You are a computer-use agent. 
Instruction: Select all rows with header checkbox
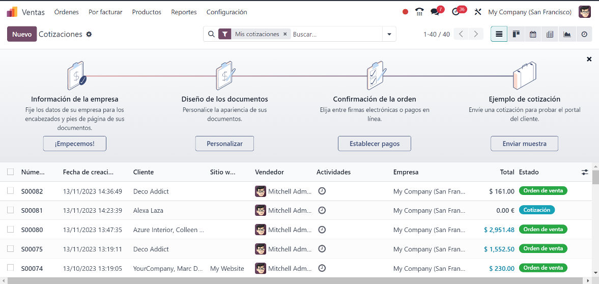point(11,172)
